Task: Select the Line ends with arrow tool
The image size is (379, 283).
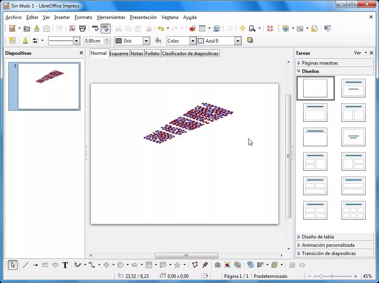Action: (35, 265)
